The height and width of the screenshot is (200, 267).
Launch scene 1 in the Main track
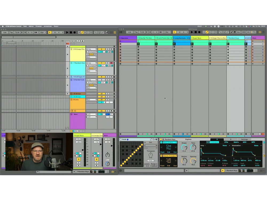point(253,41)
